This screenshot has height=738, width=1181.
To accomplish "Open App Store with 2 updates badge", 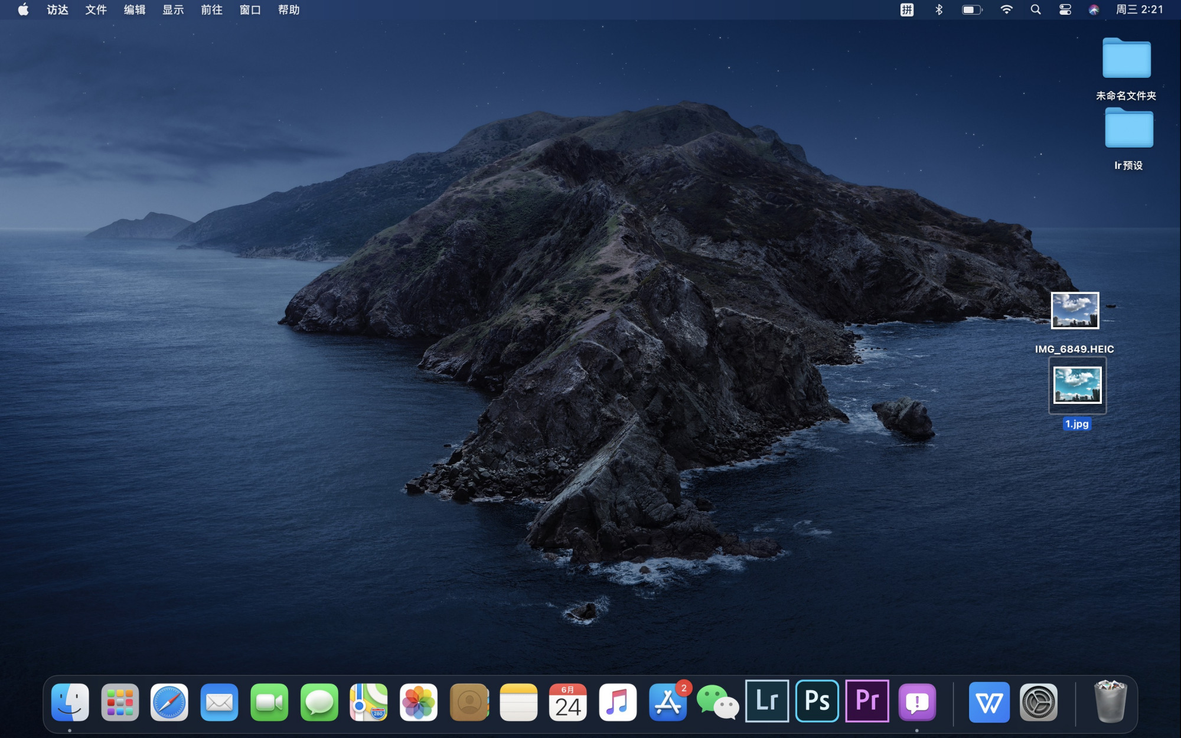I will pos(668,702).
